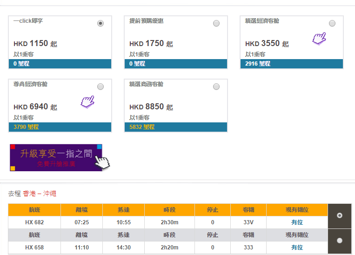The image size is (355, 255).
Task: Select the 精選商務客艙 radio button
Action: tap(216, 87)
